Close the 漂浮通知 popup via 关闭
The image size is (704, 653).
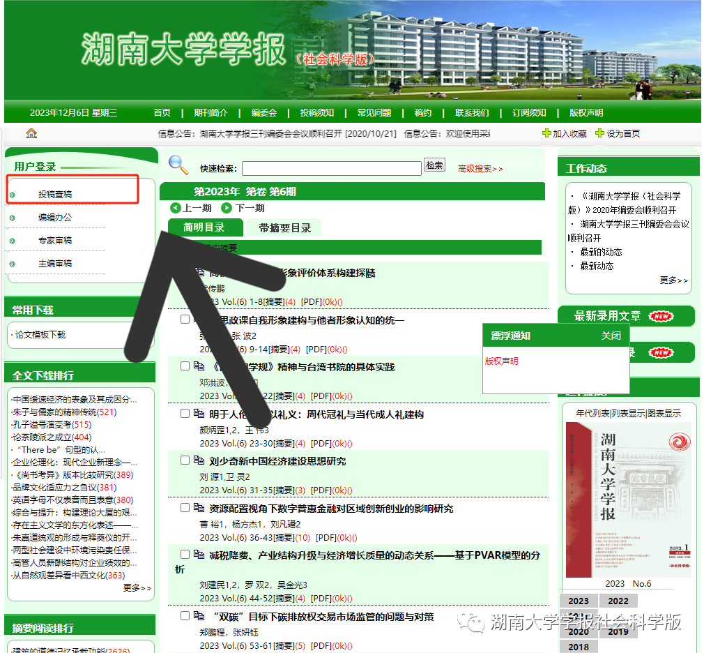[611, 336]
